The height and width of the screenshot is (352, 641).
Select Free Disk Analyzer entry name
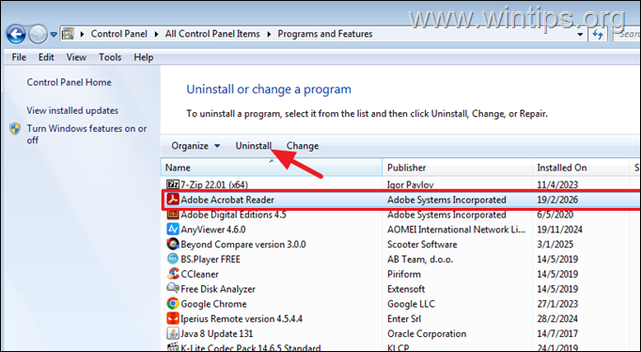[x=218, y=289]
